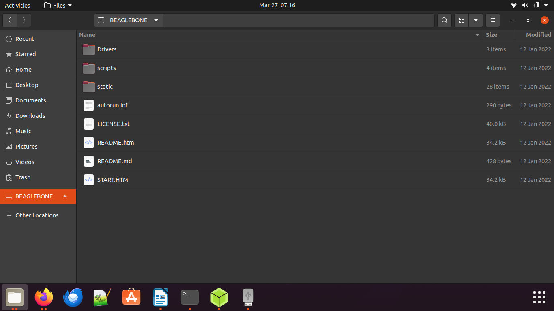
Task: Launch Thunderbird from the dock
Action: coord(73,298)
